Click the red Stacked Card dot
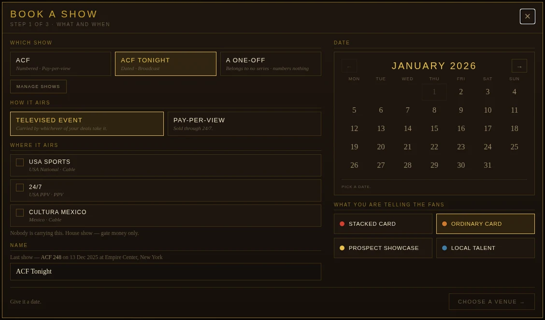Viewport: 545px width, 320px height. point(342,224)
